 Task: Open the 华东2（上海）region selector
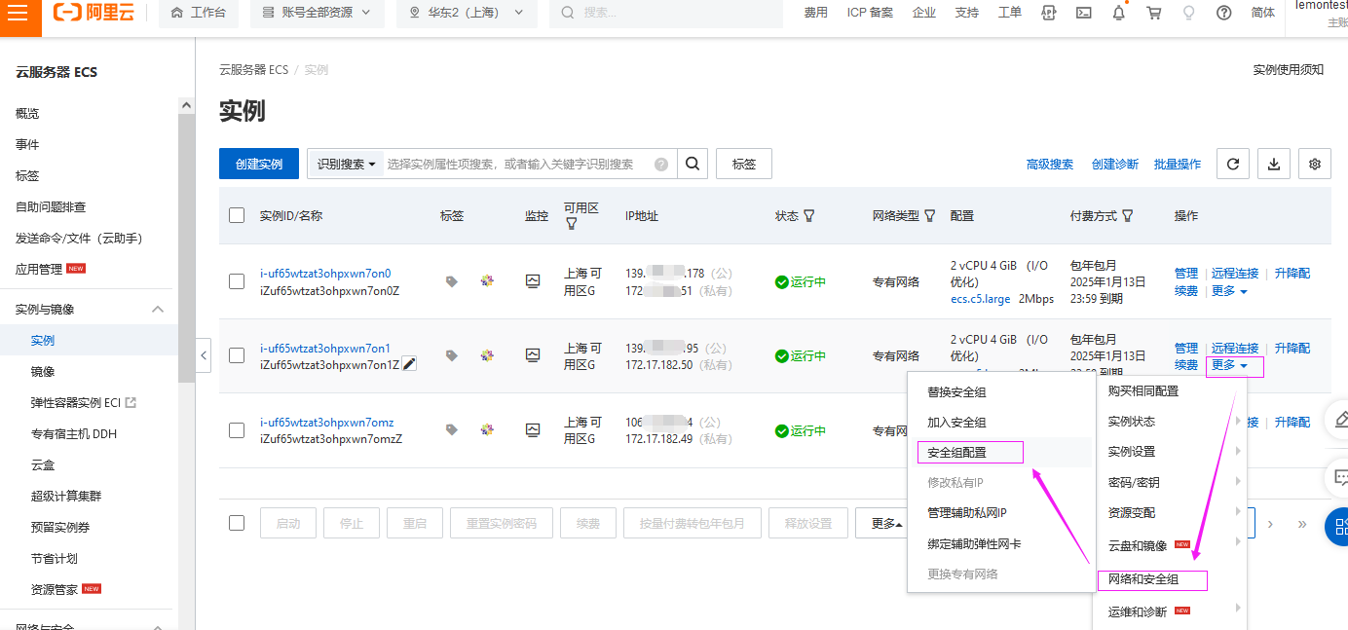(x=466, y=14)
